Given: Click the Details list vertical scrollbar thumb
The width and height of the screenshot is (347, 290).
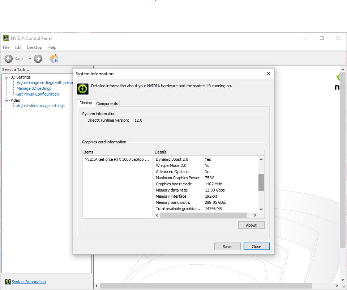Looking at the screenshot, I should click(261, 182).
